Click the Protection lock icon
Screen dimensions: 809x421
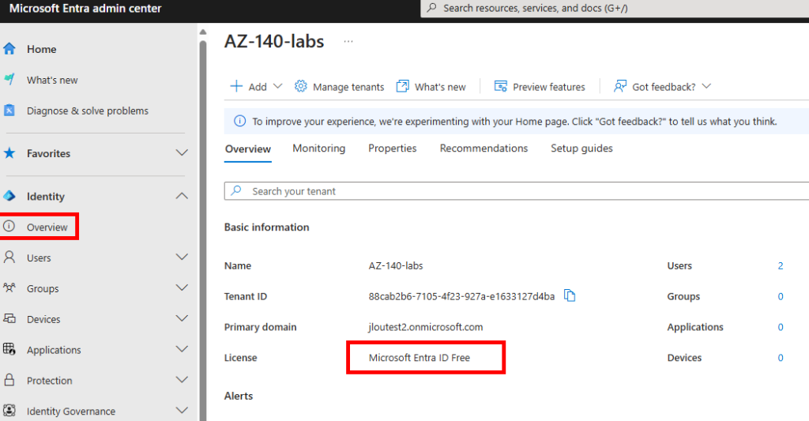[9, 380]
